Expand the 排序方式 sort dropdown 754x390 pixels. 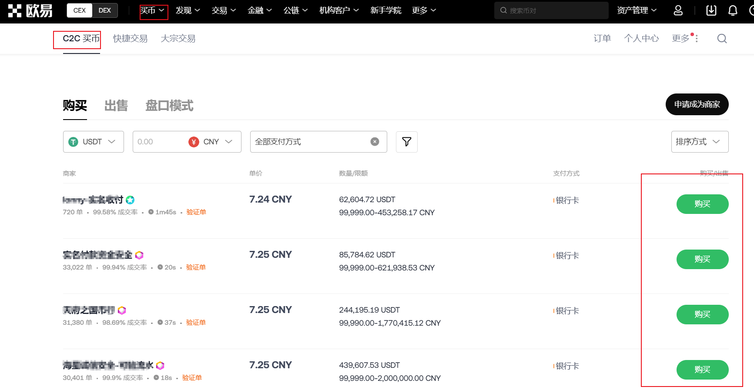(699, 142)
